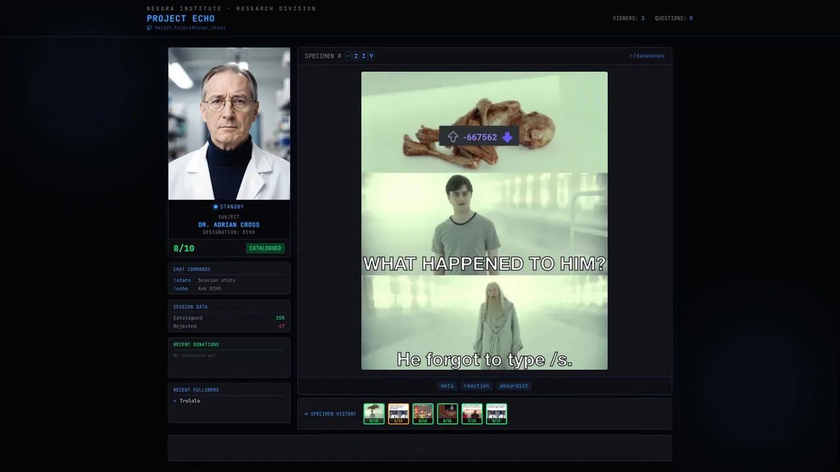Click recent follower Trololo
Screen dimensions: 840x472
coord(190,401)
